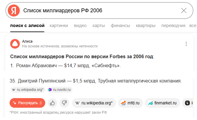Open the ru.ruwiki.ru source chip
Screen dimensions: 197x120
pos(60,90)
